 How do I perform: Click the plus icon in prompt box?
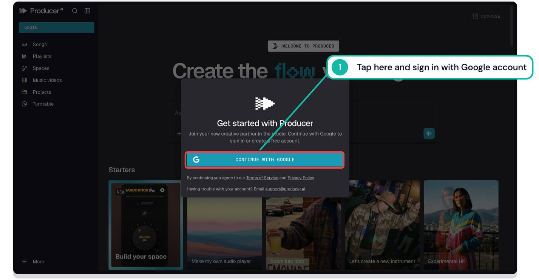pyautogui.click(x=179, y=133)
